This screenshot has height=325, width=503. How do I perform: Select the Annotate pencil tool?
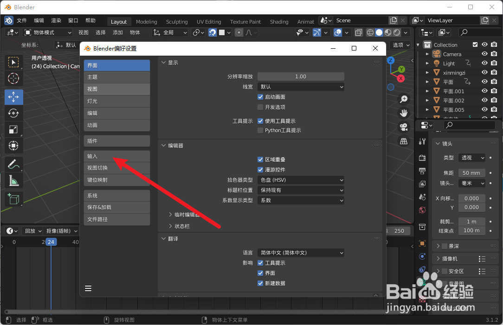pos(13,164)
